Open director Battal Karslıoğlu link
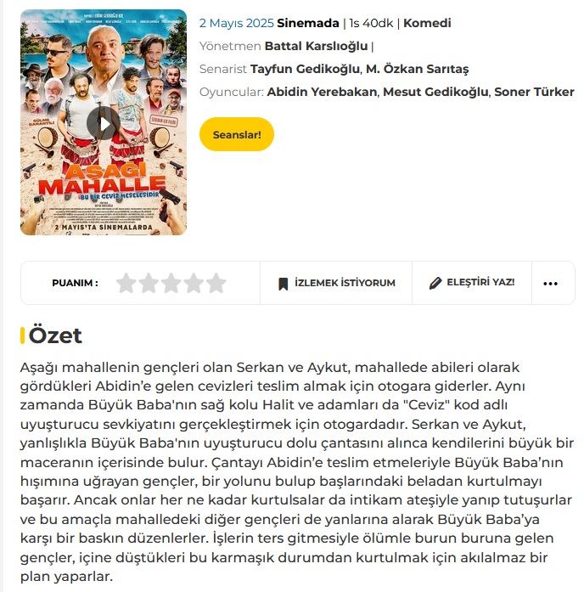Viewport: 584px width, 592px height. point(316,46)
